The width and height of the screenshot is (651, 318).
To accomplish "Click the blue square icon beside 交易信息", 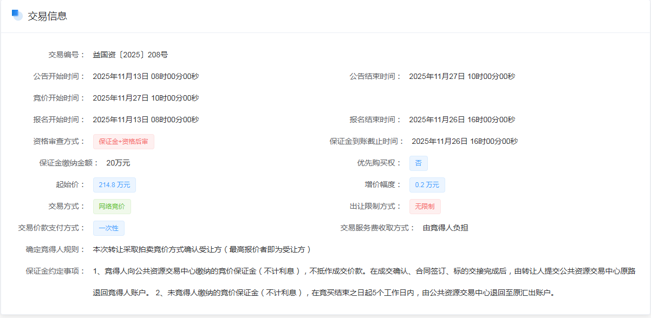I will (17, 15).
